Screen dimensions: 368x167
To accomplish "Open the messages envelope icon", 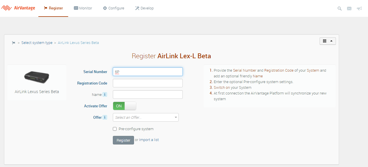I will [349, 9].
